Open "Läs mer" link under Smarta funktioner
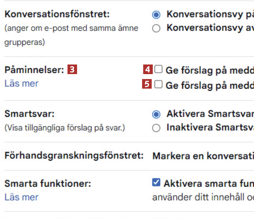 21,197
